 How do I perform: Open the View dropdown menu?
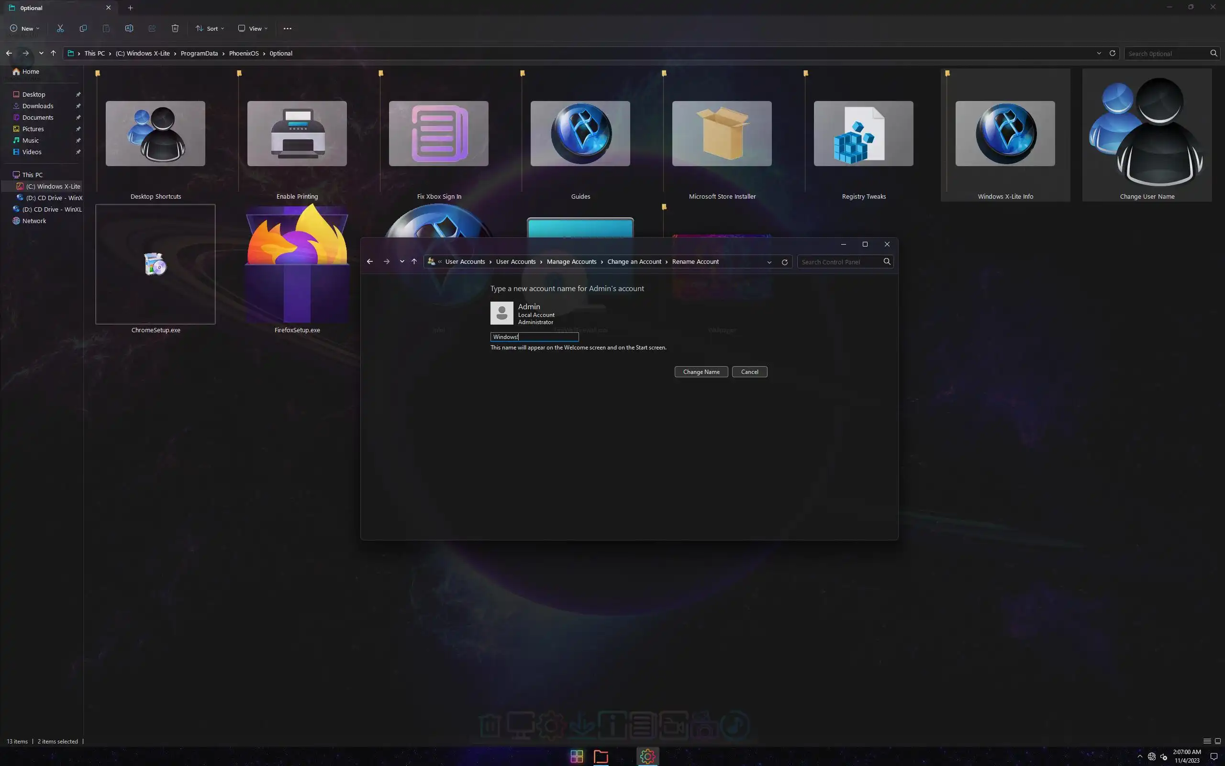click(253, 28)
